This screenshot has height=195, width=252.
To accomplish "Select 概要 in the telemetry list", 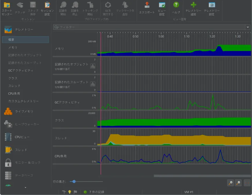I will tap(25, 40).
